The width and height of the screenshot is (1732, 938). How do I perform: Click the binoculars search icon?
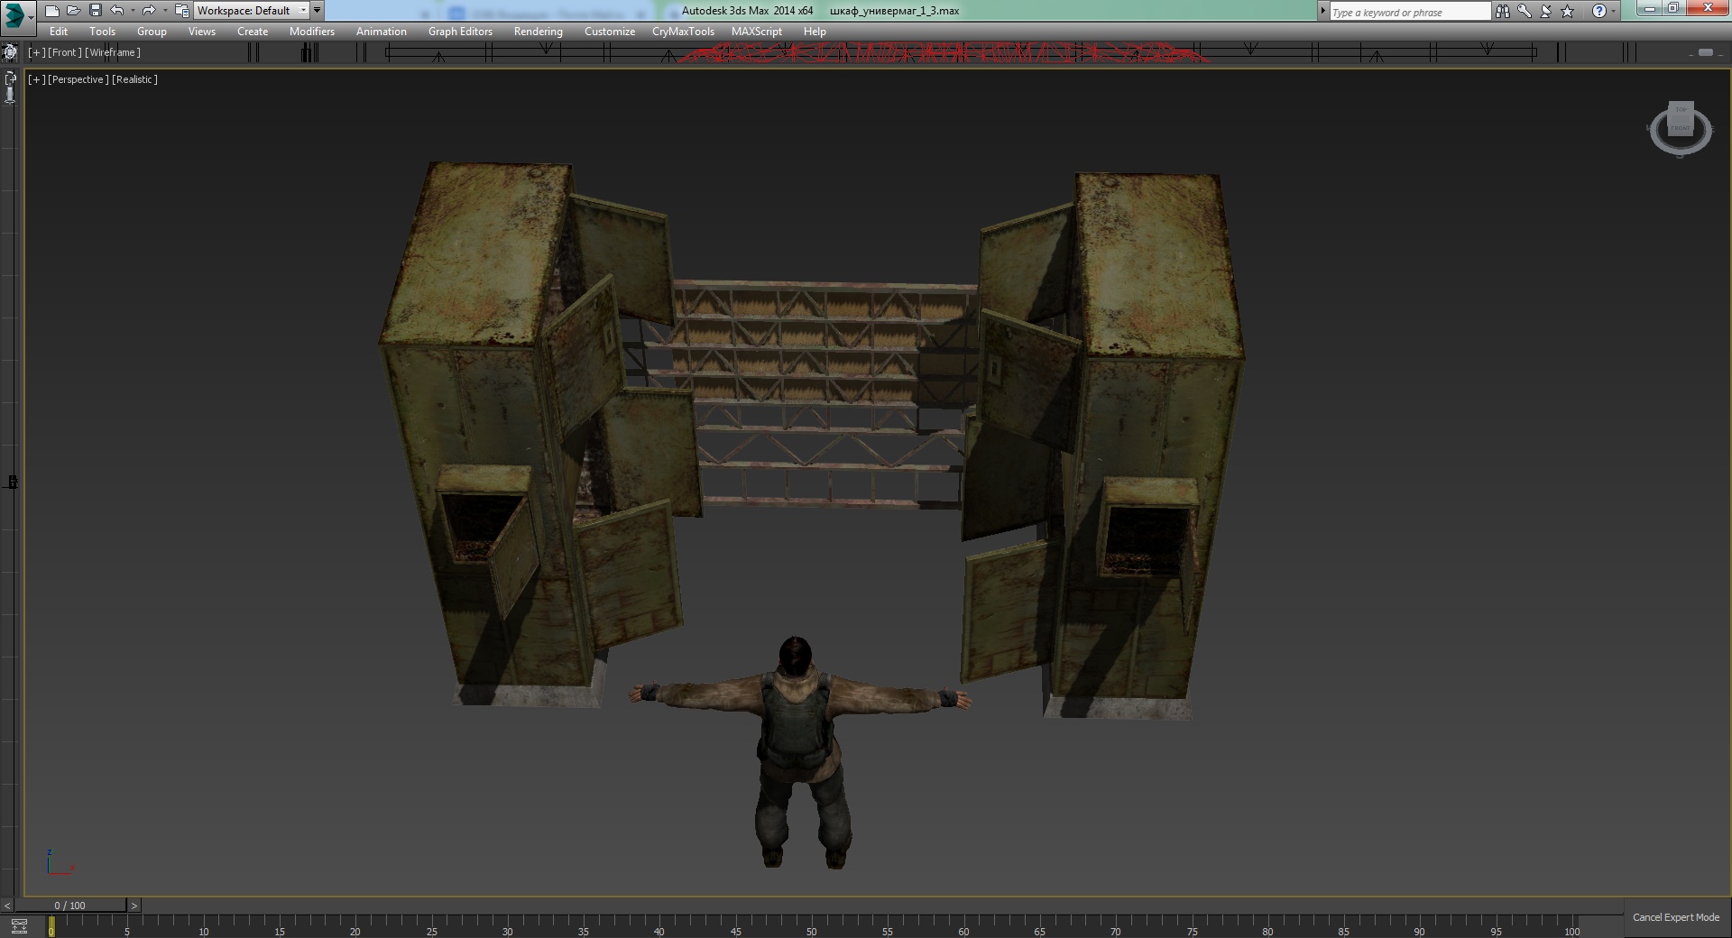pyautogui.click(x=1502, y=11)
